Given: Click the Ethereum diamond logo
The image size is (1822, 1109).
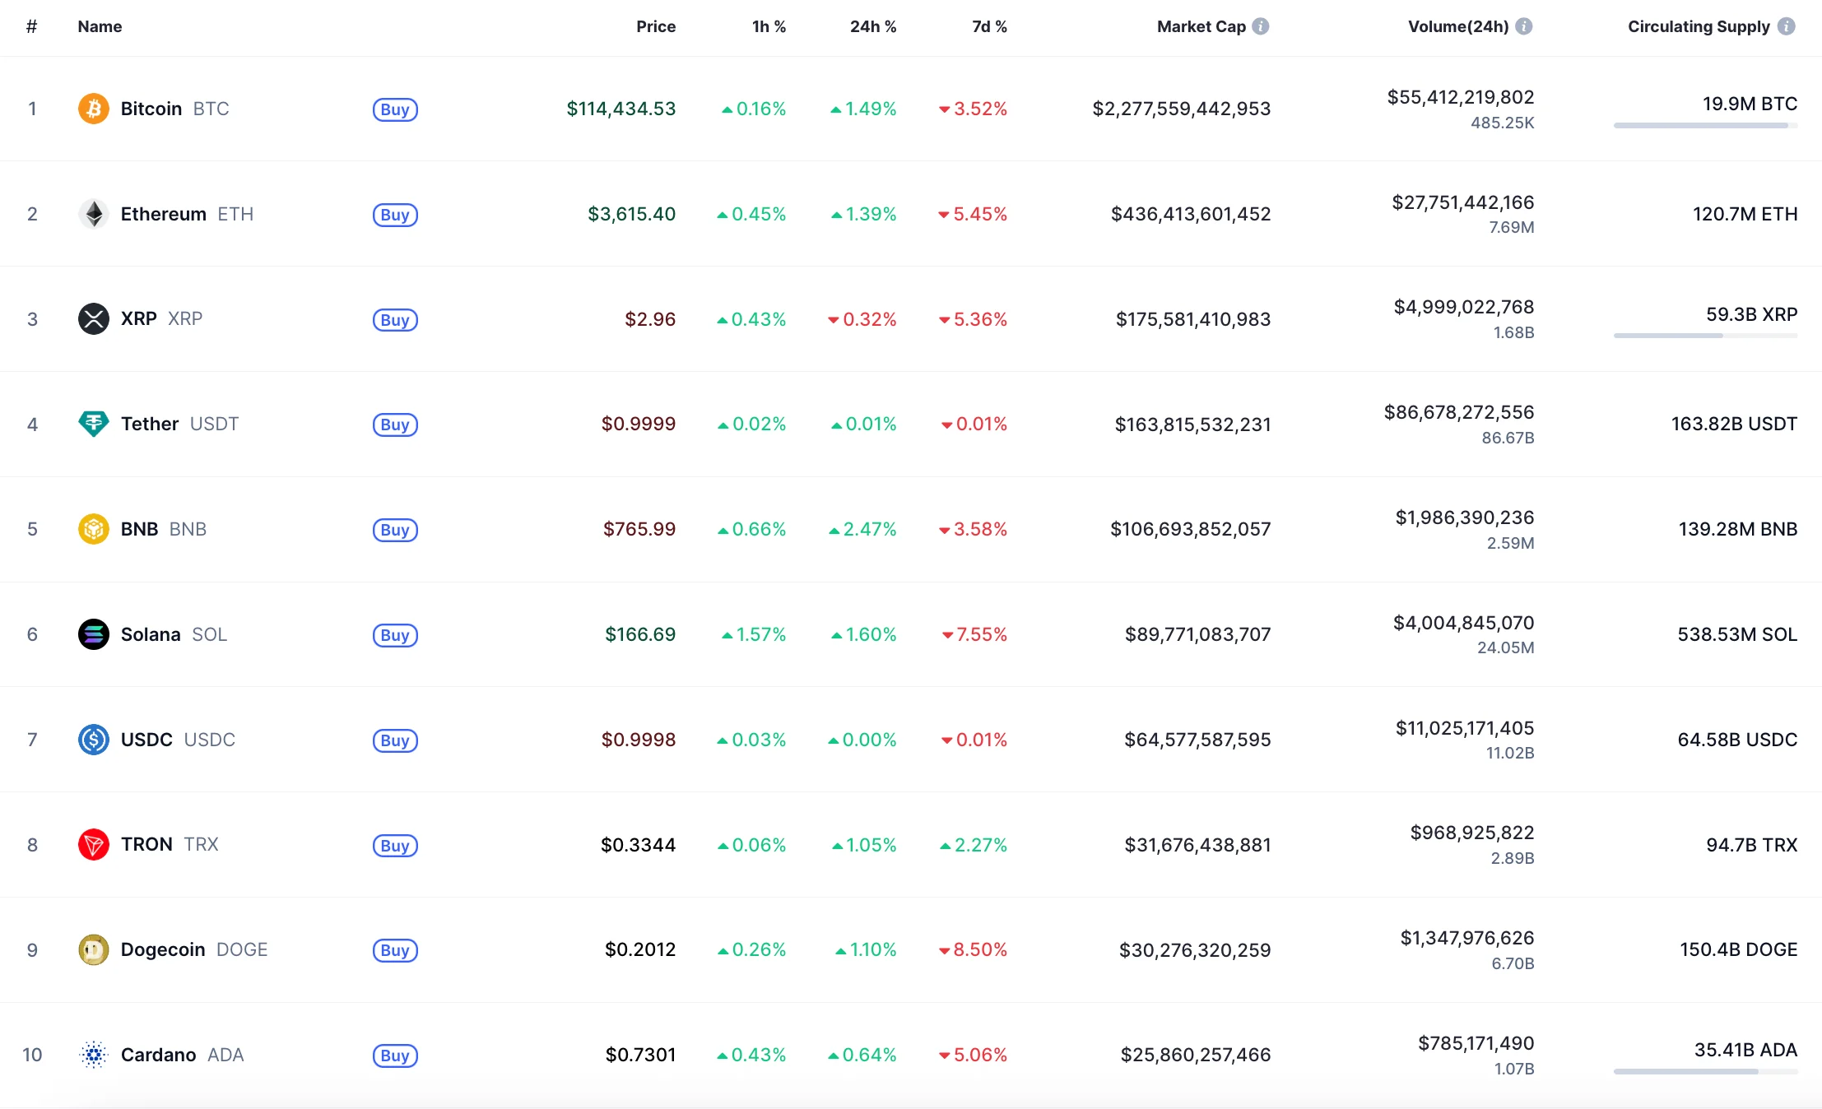Looking at the screenshot, I should coord(93,214).
